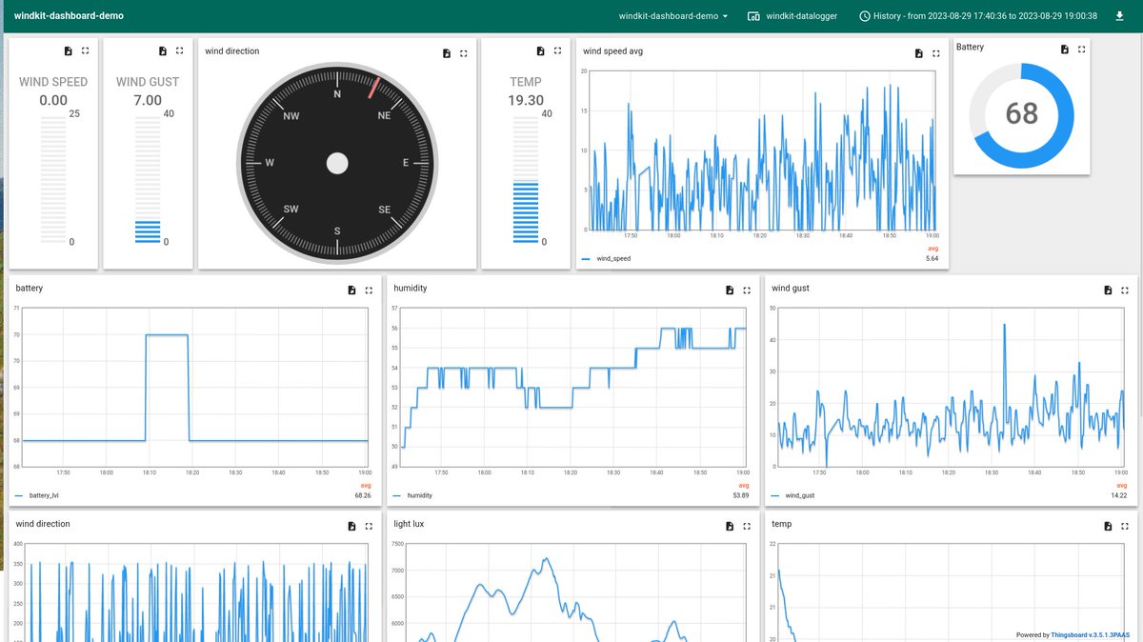Open the windkit-dashboard-demo dashboard selector dropdown
The height and width of the screenshot is (642, 1143).
tap(673, 16)
